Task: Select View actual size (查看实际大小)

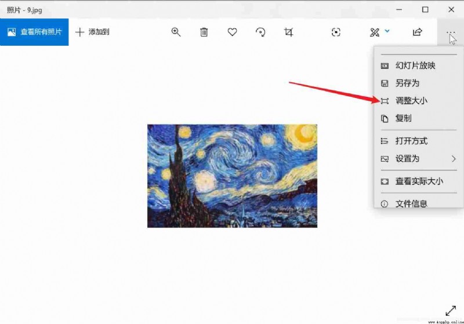Action: [x=418, y=181]
